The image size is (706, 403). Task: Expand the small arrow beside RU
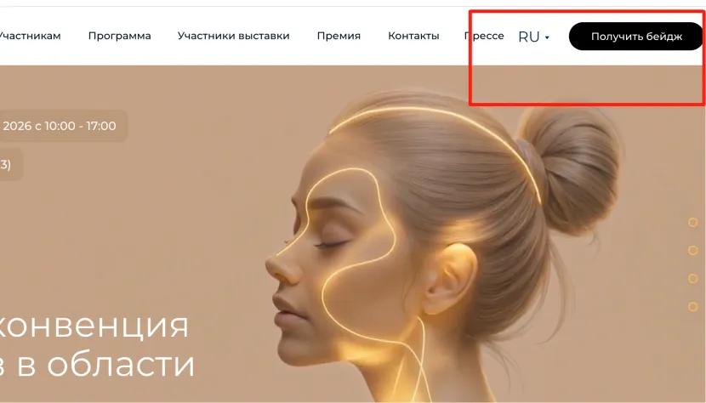click(547, 37)
